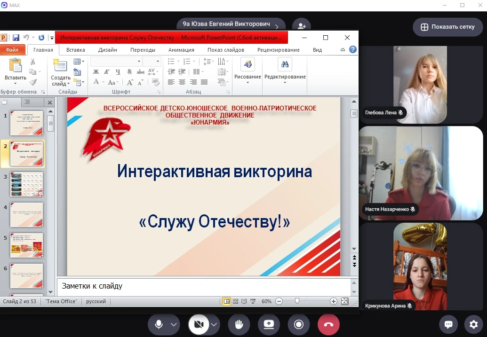
Task: Click the numbered list icon
Action: 187,62
